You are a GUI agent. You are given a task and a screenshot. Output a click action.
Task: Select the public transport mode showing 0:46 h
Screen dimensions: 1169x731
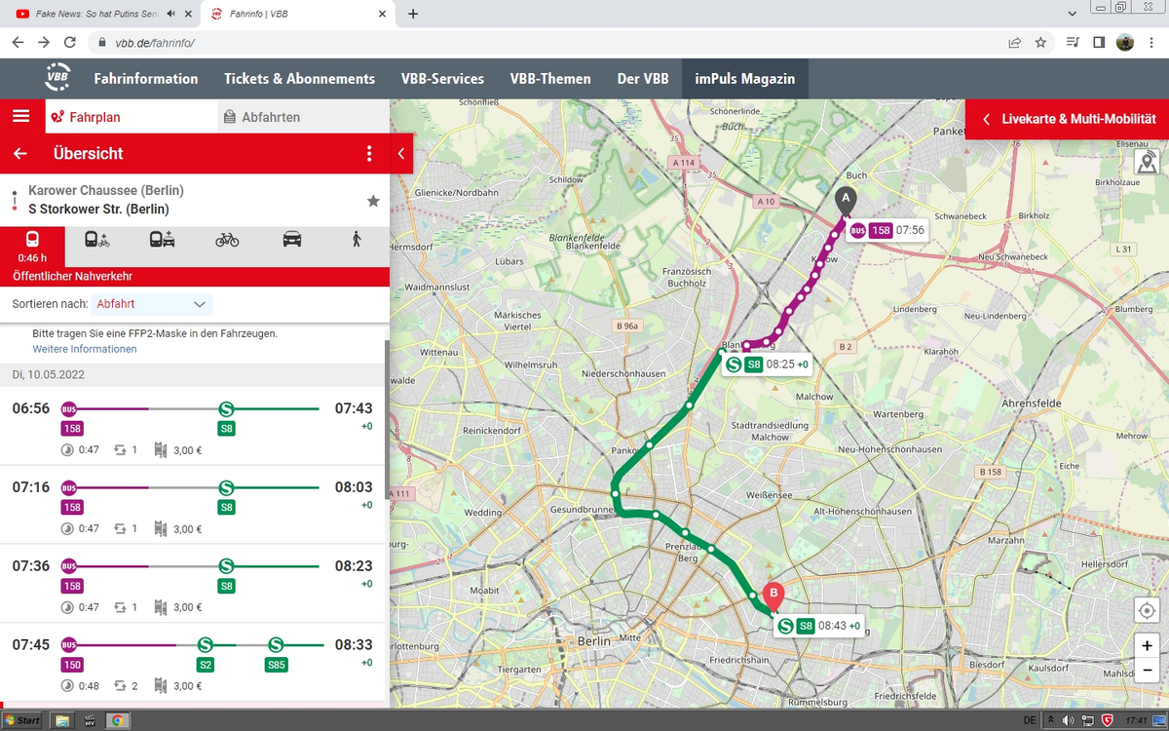tap(32, 247)
